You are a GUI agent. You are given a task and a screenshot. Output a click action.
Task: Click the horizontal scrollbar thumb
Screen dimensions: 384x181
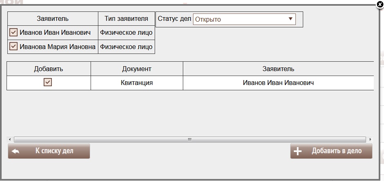coord(190,140)
